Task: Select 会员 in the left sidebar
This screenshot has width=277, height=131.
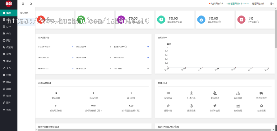Action: (8, 34)
